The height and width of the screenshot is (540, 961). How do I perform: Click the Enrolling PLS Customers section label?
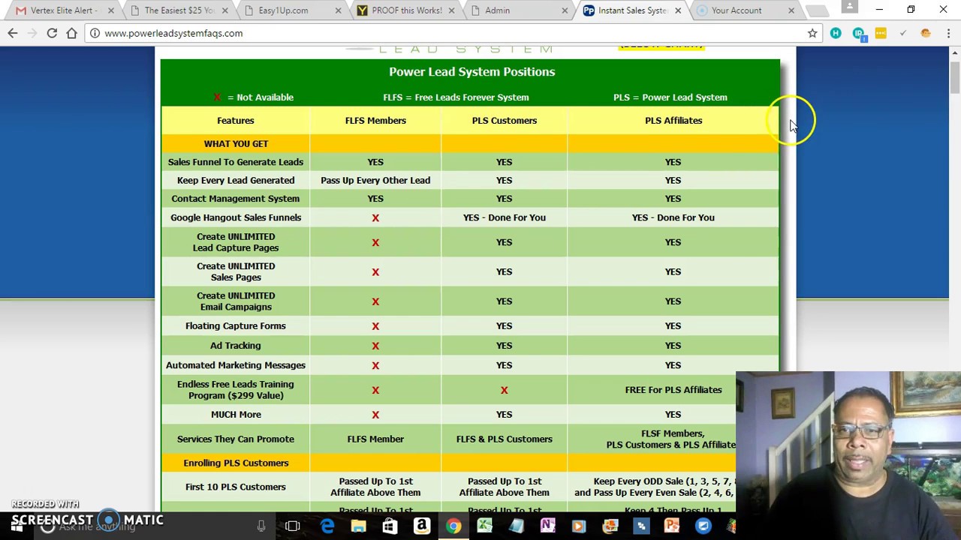pos(236,463)
